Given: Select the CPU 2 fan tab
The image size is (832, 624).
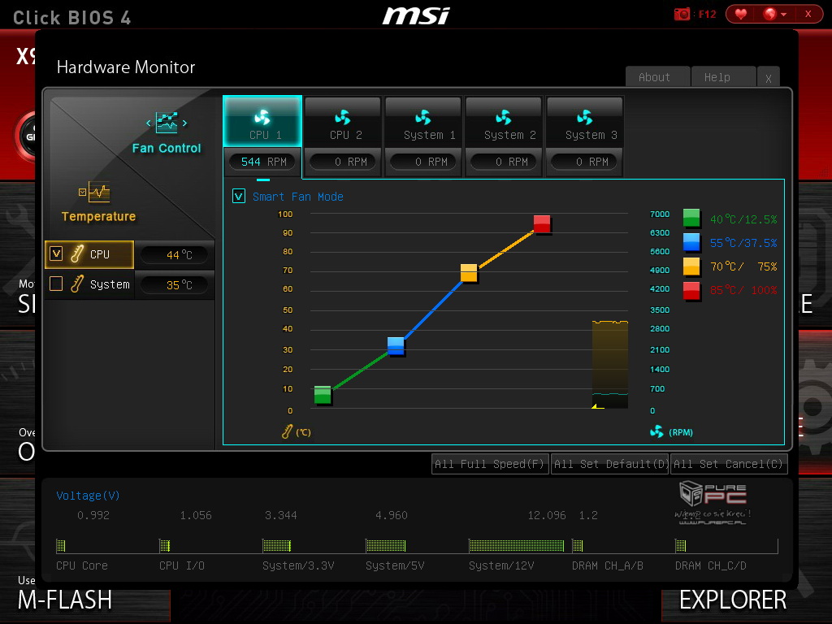Looking at the screenshot, I should (x=343, y=122).
